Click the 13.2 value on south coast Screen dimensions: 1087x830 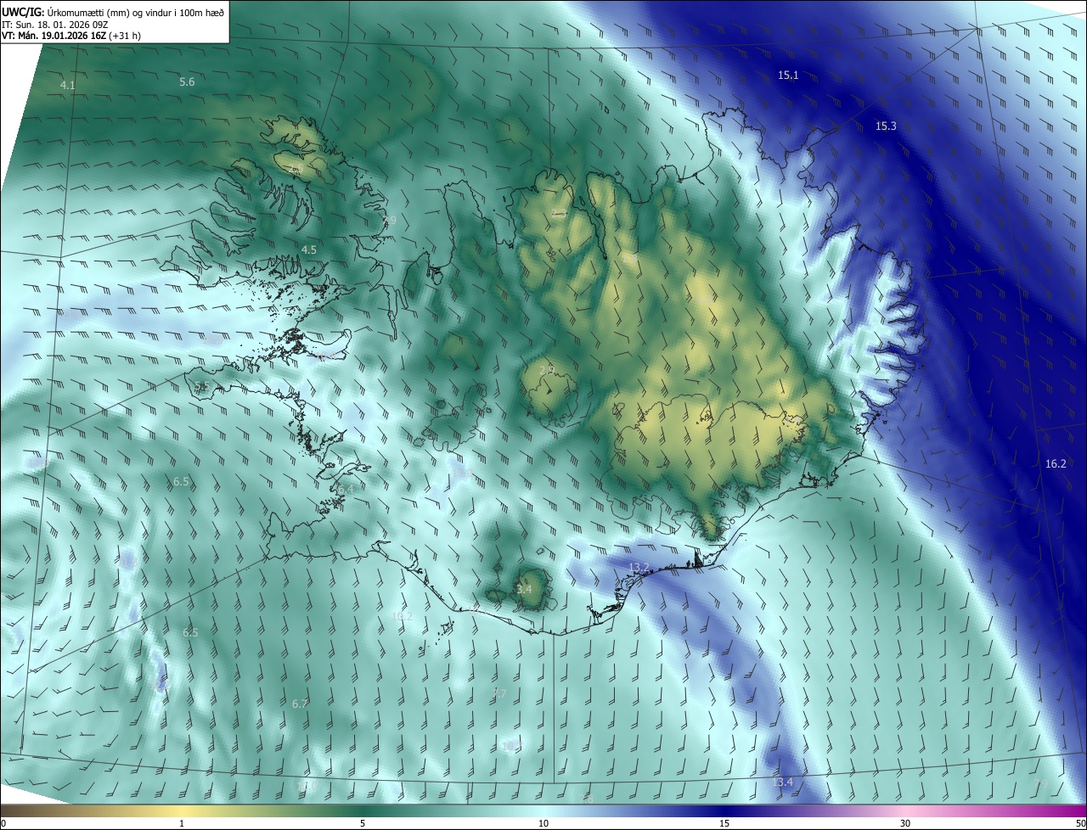tap(639, 567)
